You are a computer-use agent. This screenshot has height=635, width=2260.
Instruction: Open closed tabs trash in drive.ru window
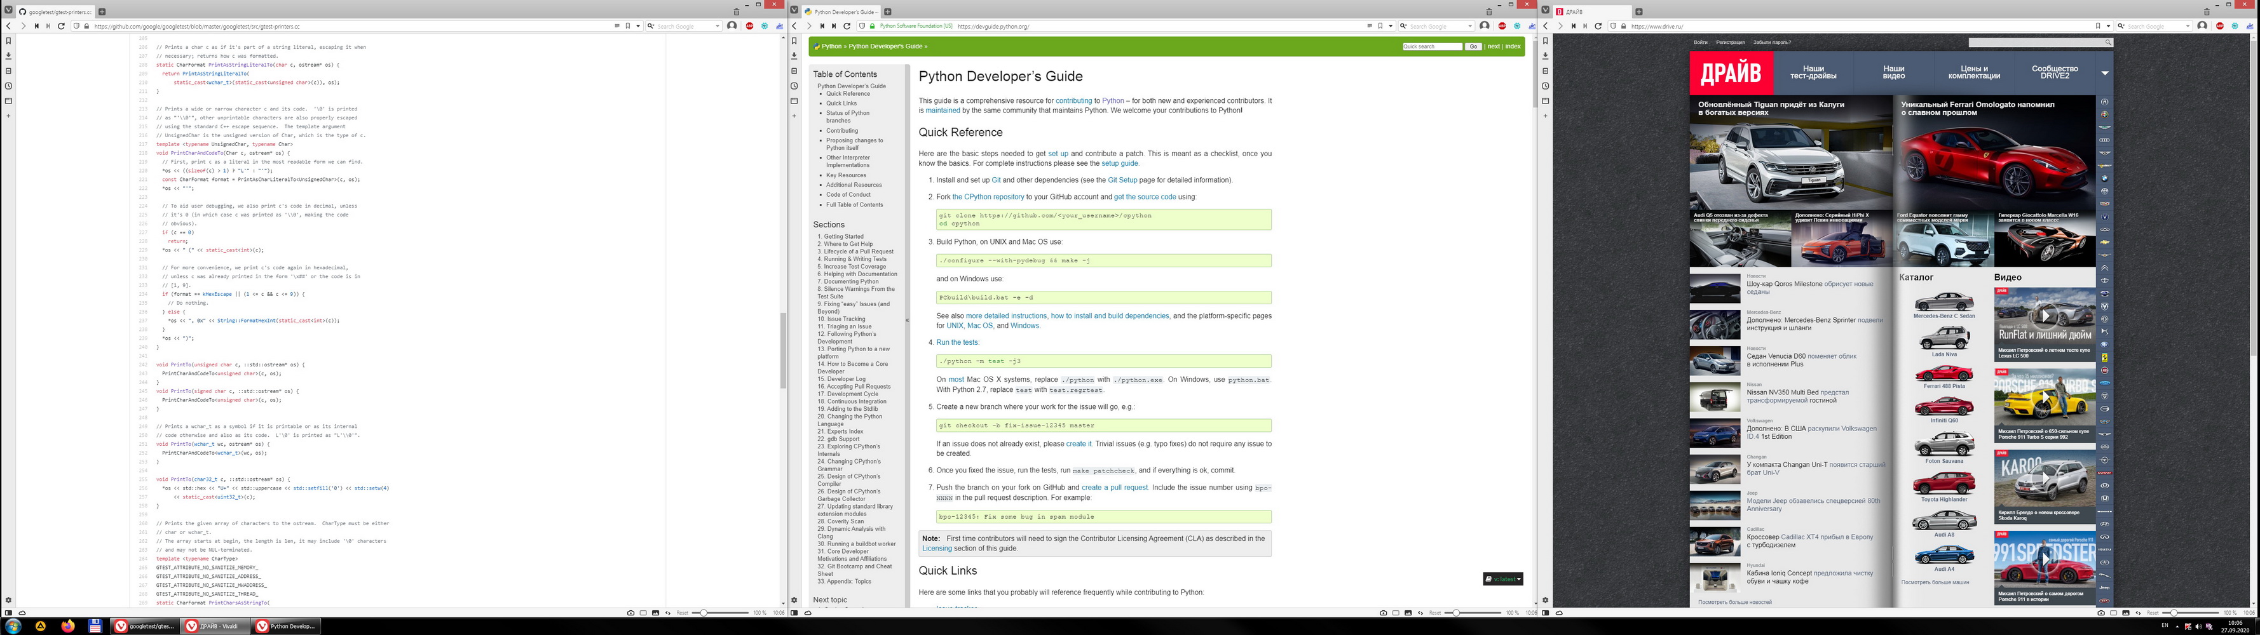point(2207,11)
